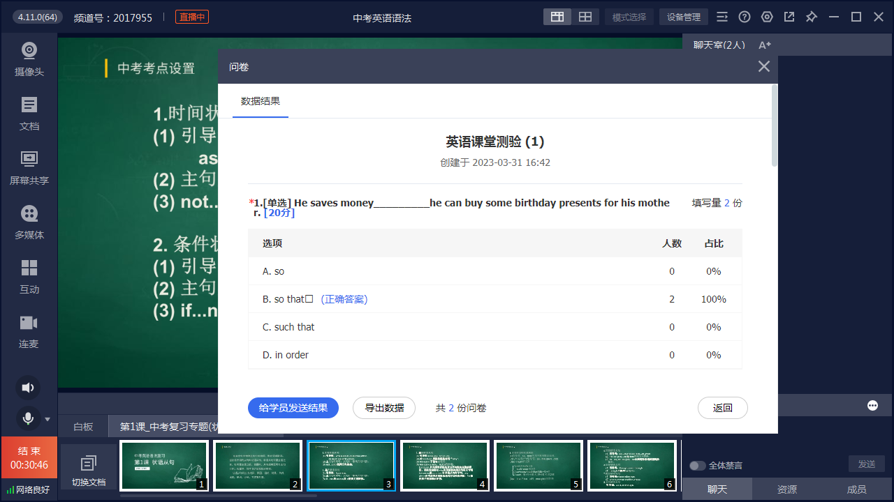Open the 摄像头 camera panel

pos(29,59)
